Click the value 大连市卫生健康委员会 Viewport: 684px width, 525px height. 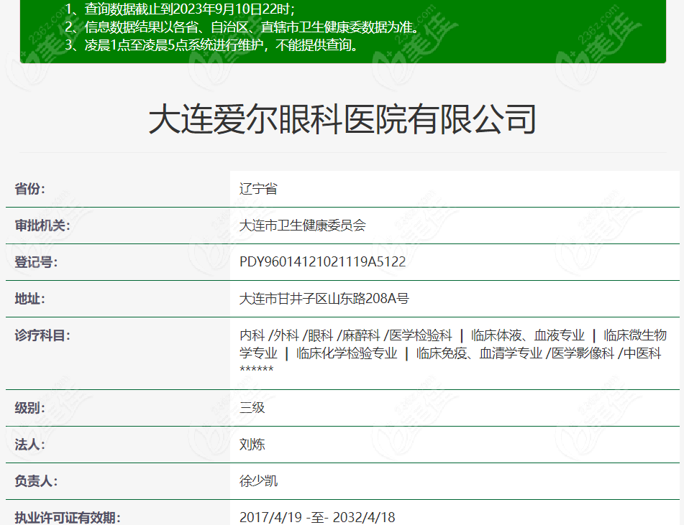point(302,226)
